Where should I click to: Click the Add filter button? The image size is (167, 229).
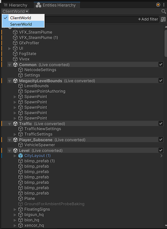(148, 19)
